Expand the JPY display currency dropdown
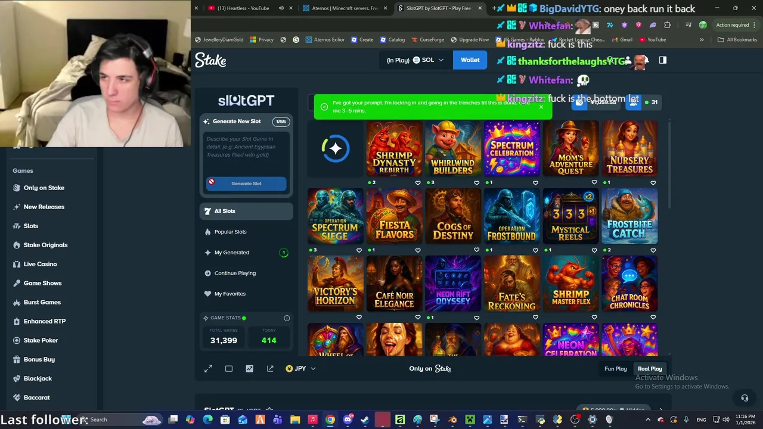The height and width of the screenshot is (429, 763). coord(300,369)
